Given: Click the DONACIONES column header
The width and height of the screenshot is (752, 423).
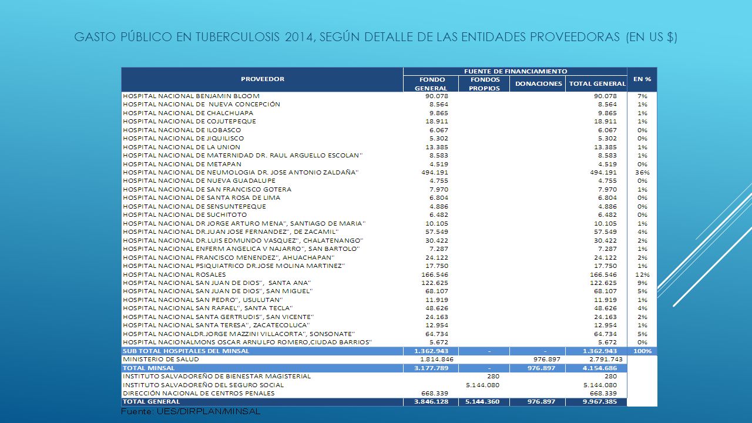Looking at the screenshot, I should point(538,83).
